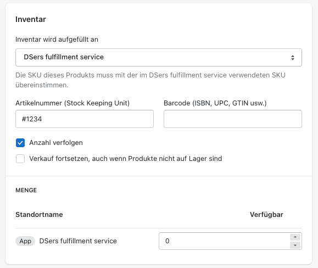Click the 'DSers fulfillment service' location row text
The height and width of the screenshot is (268, 318).
pyautogui.click(x=78, y=241)
